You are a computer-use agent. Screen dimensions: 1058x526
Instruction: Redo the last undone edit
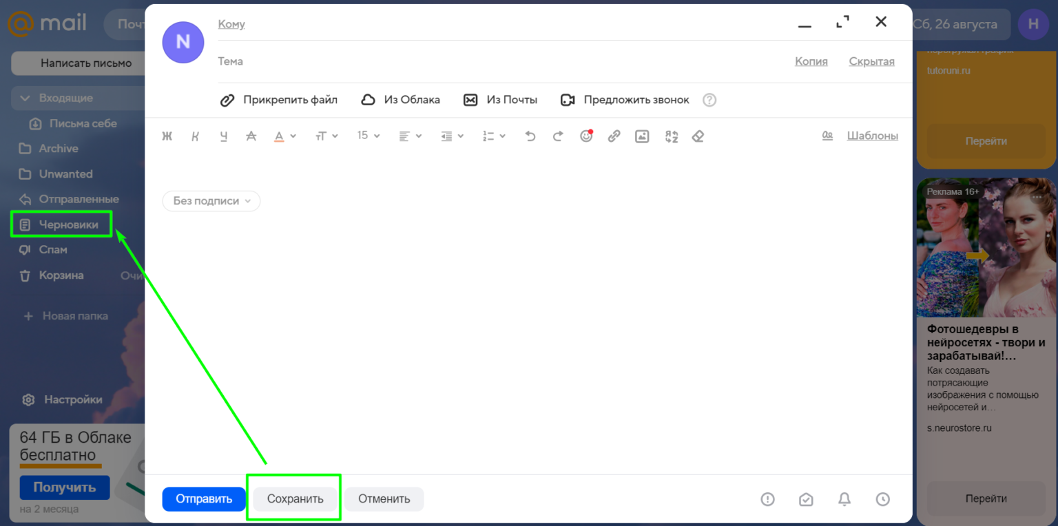[558, 136]
